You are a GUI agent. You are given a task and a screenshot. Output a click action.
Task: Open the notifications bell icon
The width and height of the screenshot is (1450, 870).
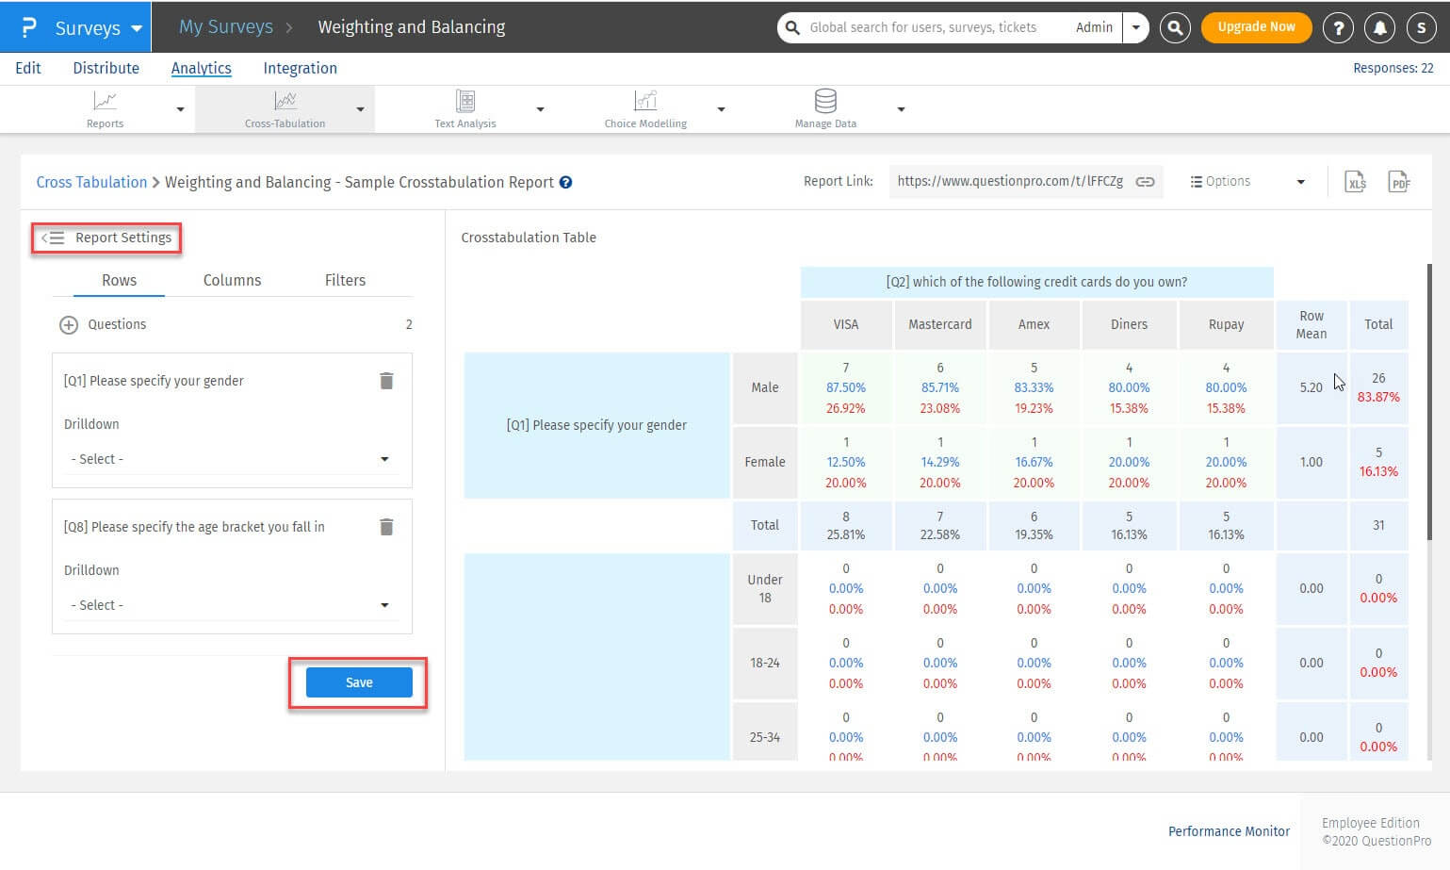point(1379,27)
